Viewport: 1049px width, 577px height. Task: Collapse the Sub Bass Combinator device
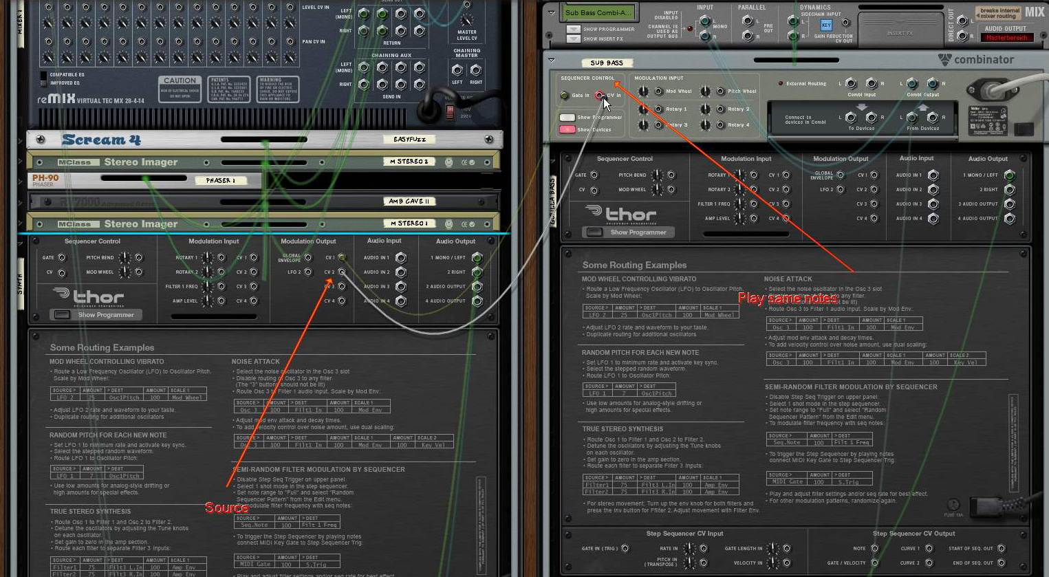(x=551, y=60)
